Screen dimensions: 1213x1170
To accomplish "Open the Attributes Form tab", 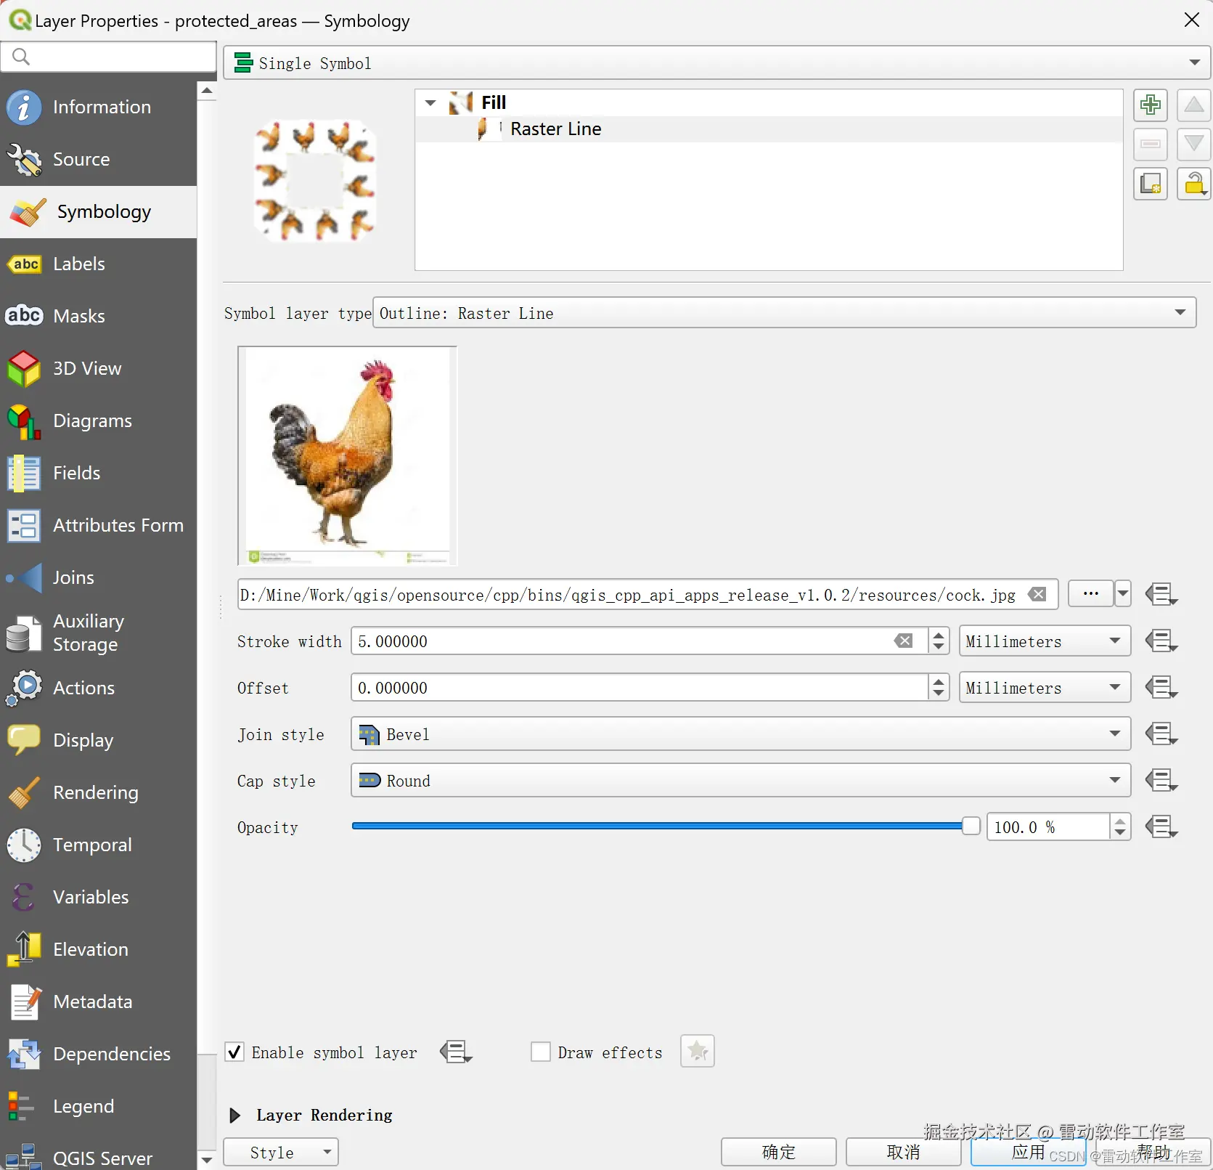I will [x=98, y=526].
